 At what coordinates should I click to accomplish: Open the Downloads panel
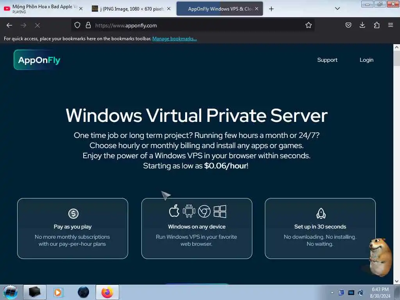pyautogui.click(x=362, y=25)
